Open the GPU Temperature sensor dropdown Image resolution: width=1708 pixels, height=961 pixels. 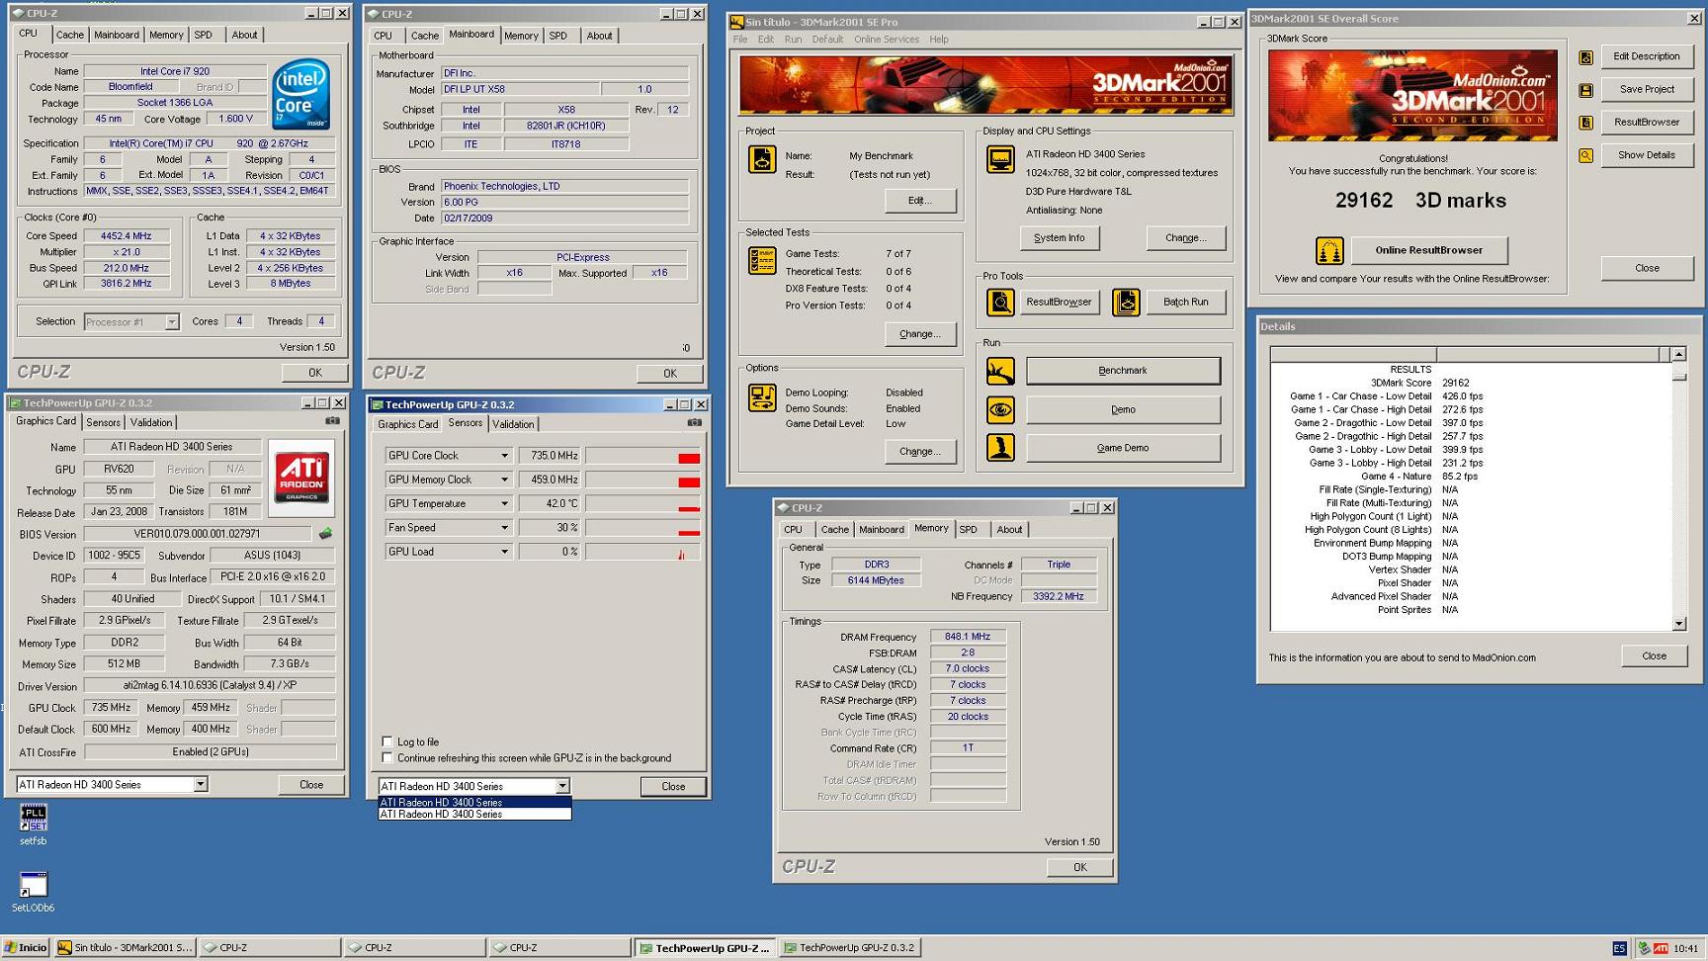504,503
